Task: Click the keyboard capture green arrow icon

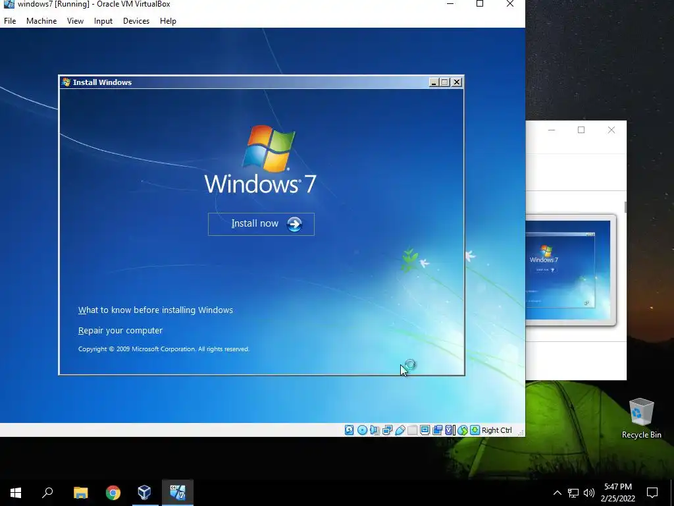Action: click(475, 430)
